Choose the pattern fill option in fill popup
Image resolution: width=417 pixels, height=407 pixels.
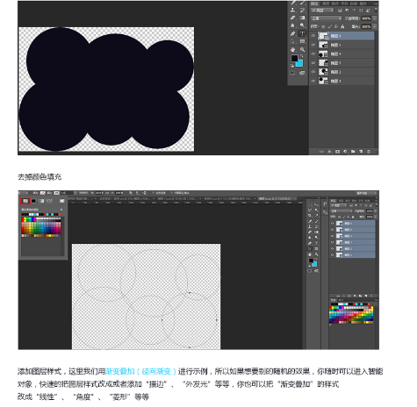pyautogui.click(x=49, y=201)
